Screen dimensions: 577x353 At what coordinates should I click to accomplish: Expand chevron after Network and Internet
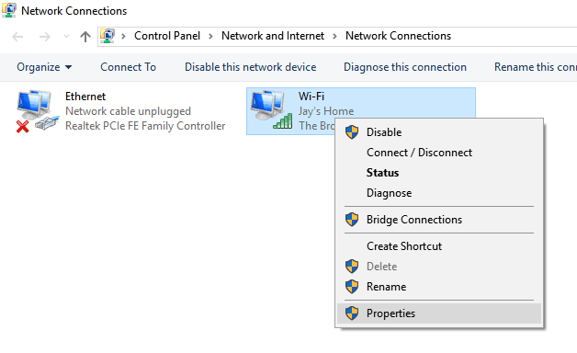pyautogui.click(x=334, y=36)
